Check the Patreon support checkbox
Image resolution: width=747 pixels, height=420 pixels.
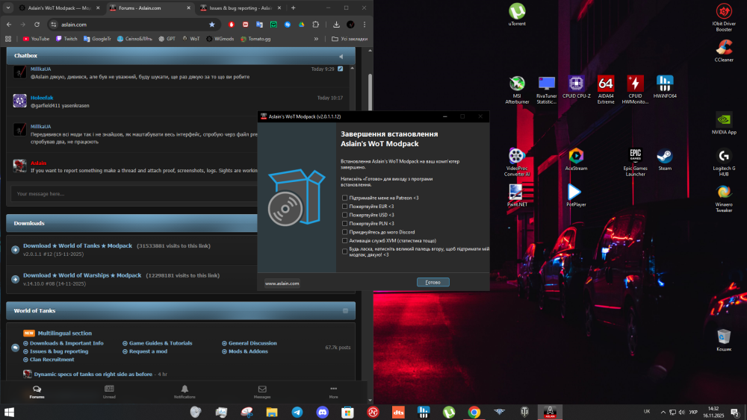click(x=345, y=198)
